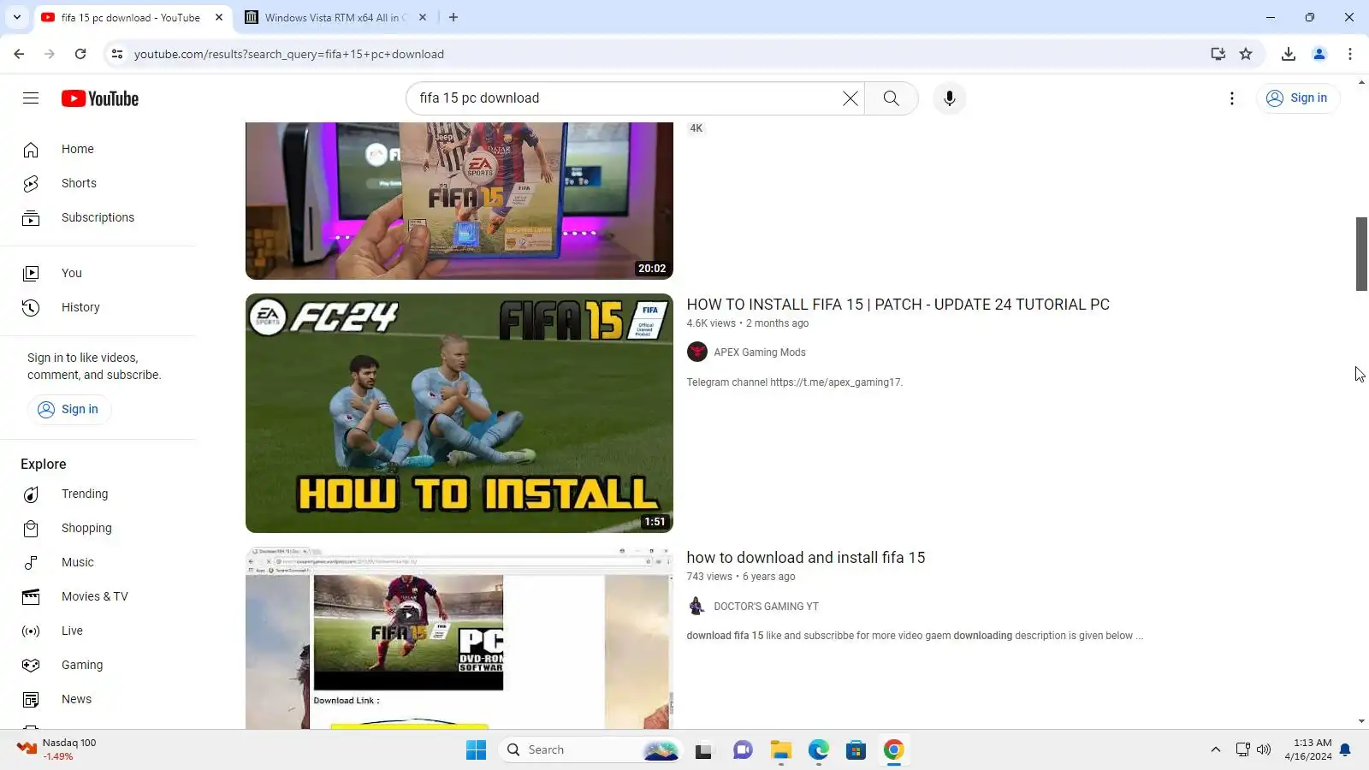This screenshot has width=1369, height=770.
Task: Go to the YouTube logo homepage
Action: (100, 98)
